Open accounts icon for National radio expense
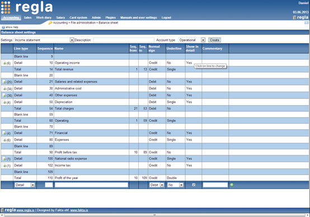 [x=4, y=158]
